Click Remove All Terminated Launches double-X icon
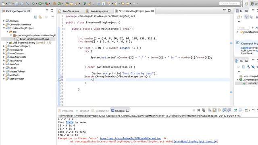 (204, 110)
